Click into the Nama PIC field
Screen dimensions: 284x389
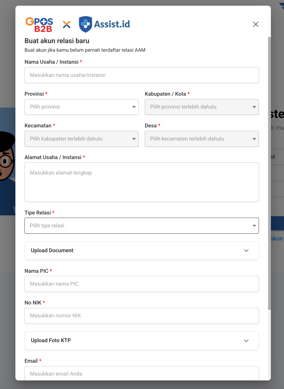coord(141,284)
